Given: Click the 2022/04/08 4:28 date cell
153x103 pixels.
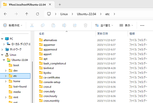Looking at the screenshot, I should pos(106,68).
